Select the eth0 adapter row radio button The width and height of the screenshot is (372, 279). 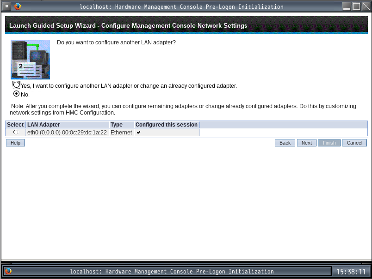(16, 132)
